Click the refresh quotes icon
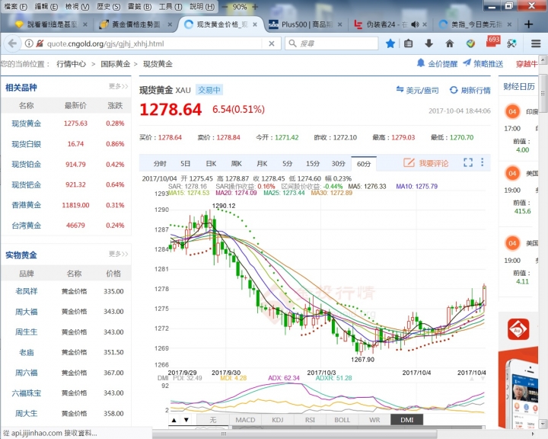 (x=454, y=91)
